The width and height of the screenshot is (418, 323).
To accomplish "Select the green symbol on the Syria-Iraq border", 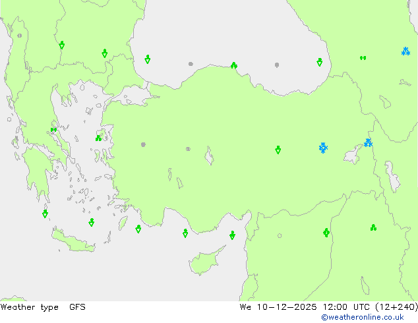I will point(326,233).
